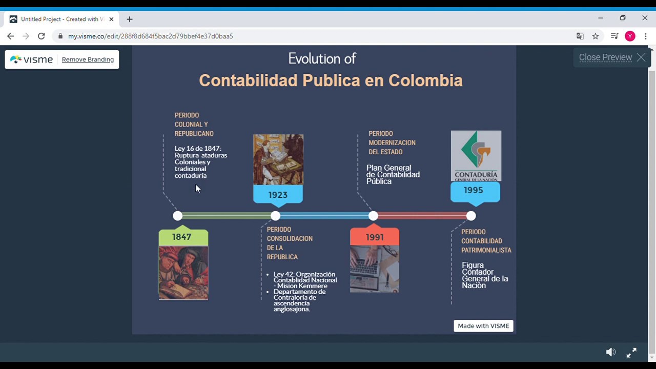The height and width of the screenshot is (369, 656).
Task: Select the 1847 year label
Action: pos(183,237)
